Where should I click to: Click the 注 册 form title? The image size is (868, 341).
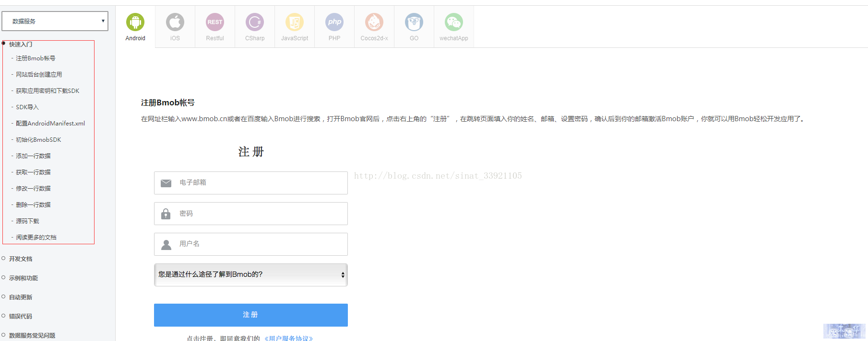coord(251,152)
